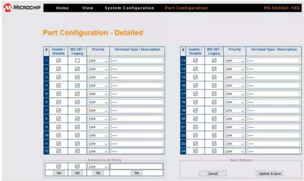Screen dimensions: 304x181
Task: Open Priority dropdown for port 13
Action: click(x=235, y=61)
